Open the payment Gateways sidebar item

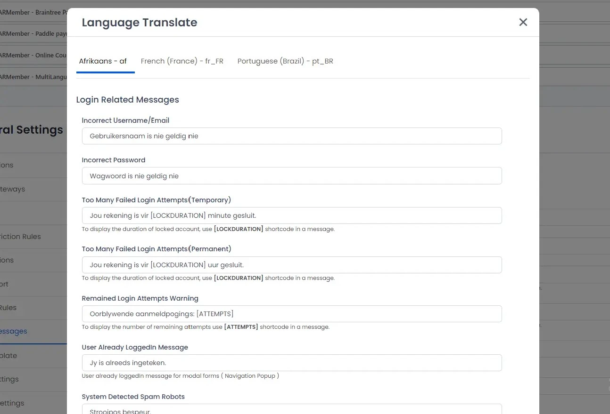[x=13, y=189]
